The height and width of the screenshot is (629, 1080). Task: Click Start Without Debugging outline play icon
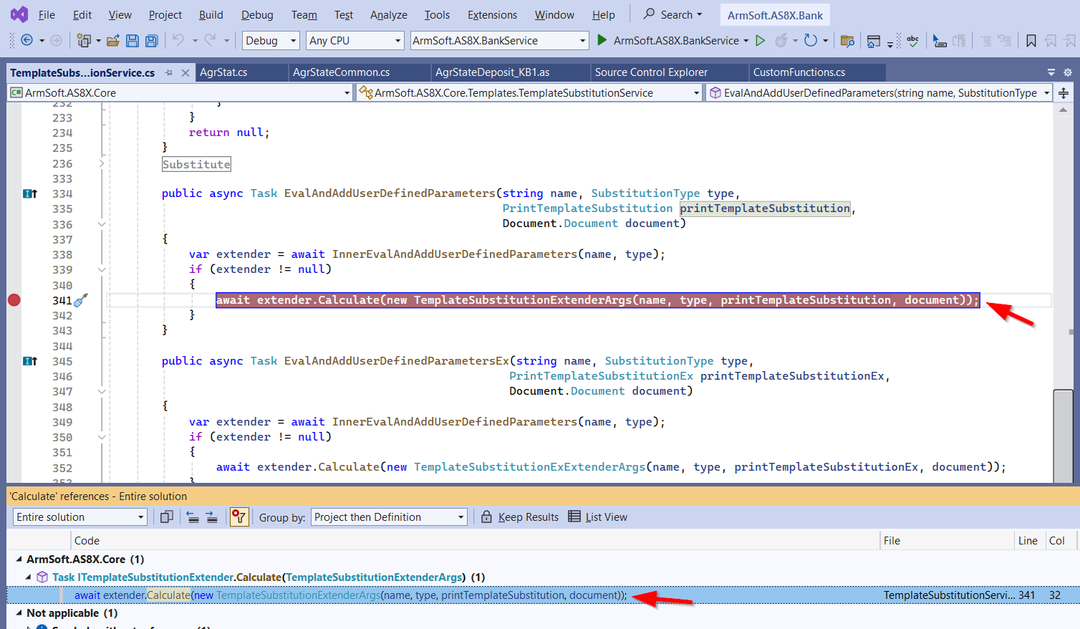pos(761,41)
